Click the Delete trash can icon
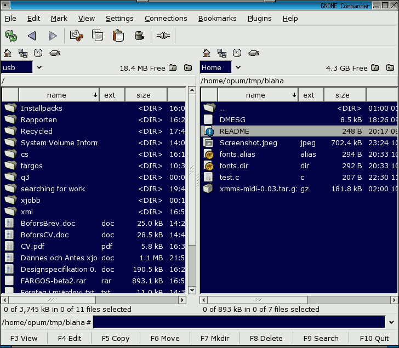The height and width of the screenshot is (348, 399). click(x=139, y=36)
